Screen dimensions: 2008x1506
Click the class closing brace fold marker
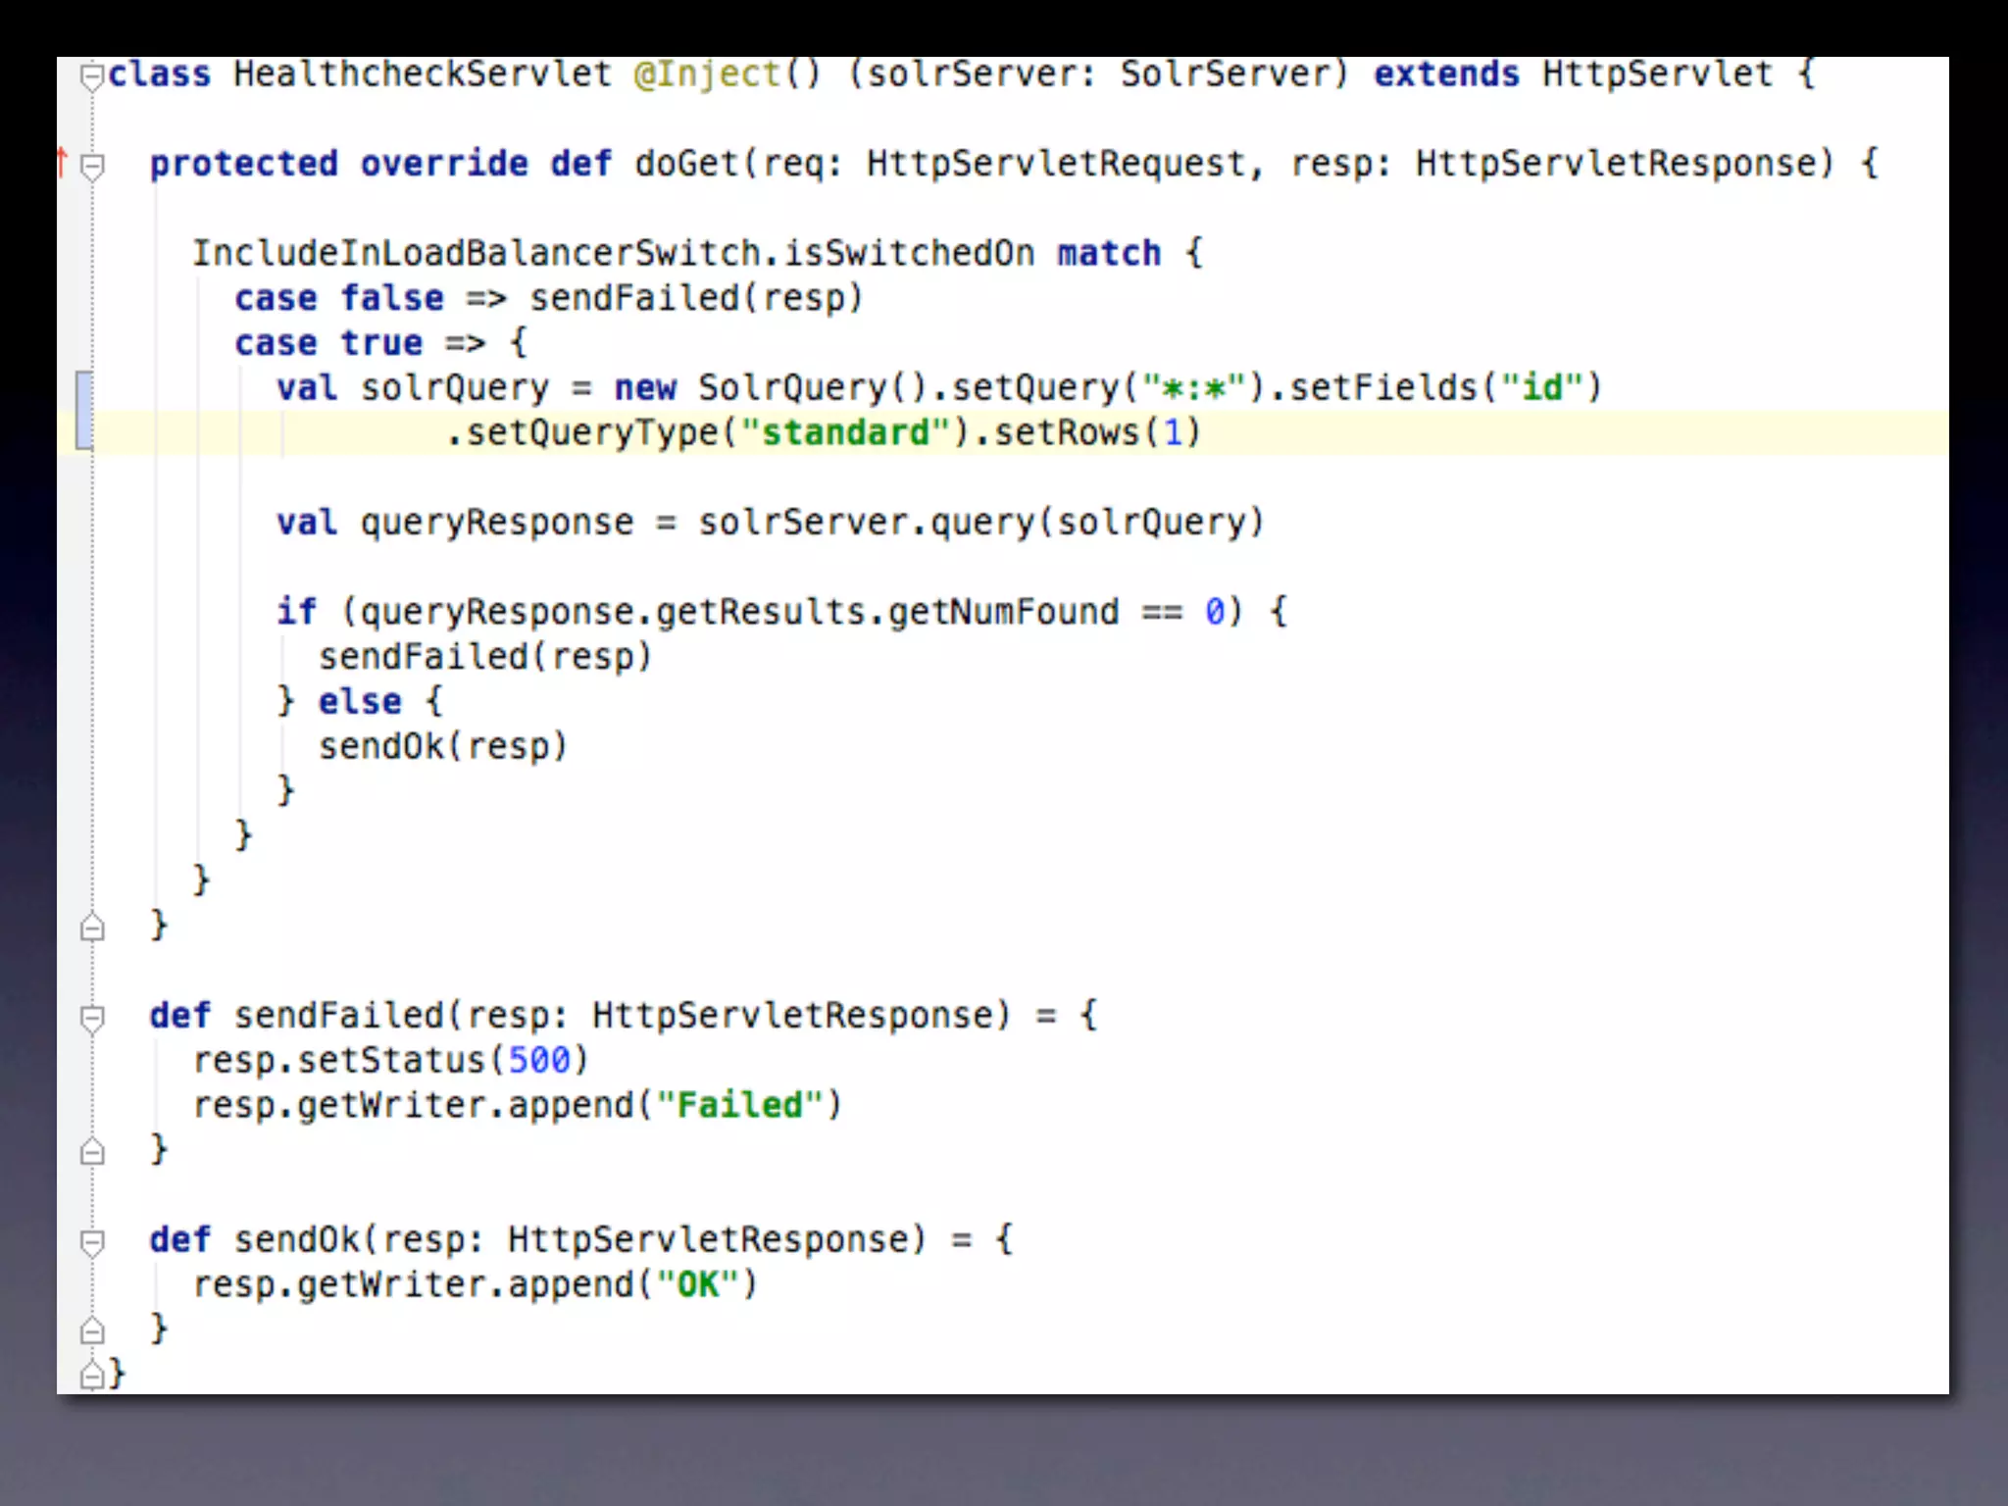coord(92,1376)
